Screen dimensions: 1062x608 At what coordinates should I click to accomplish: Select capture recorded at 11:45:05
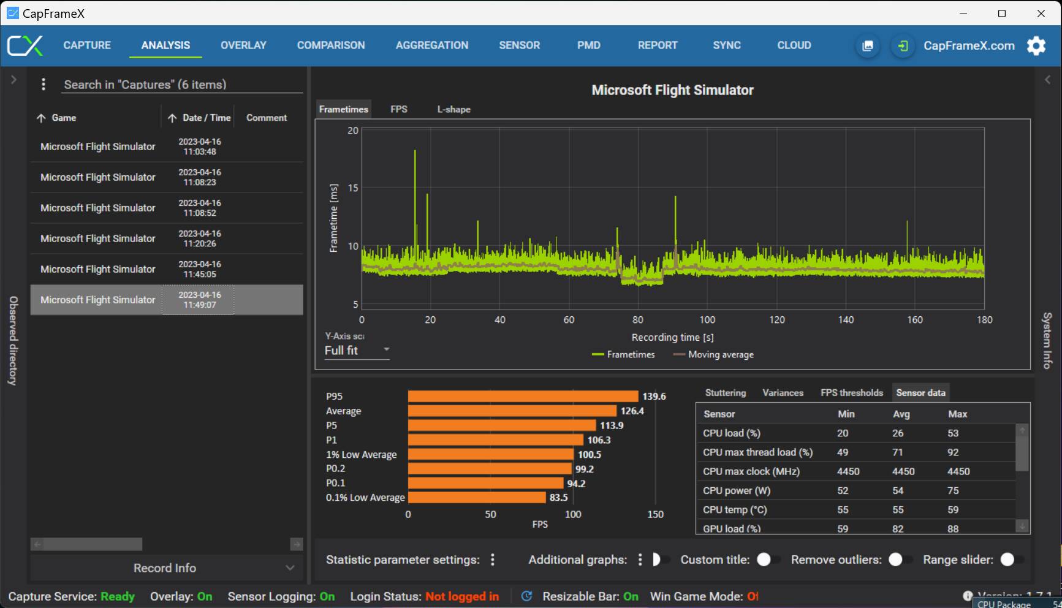[x=167, y=269]
